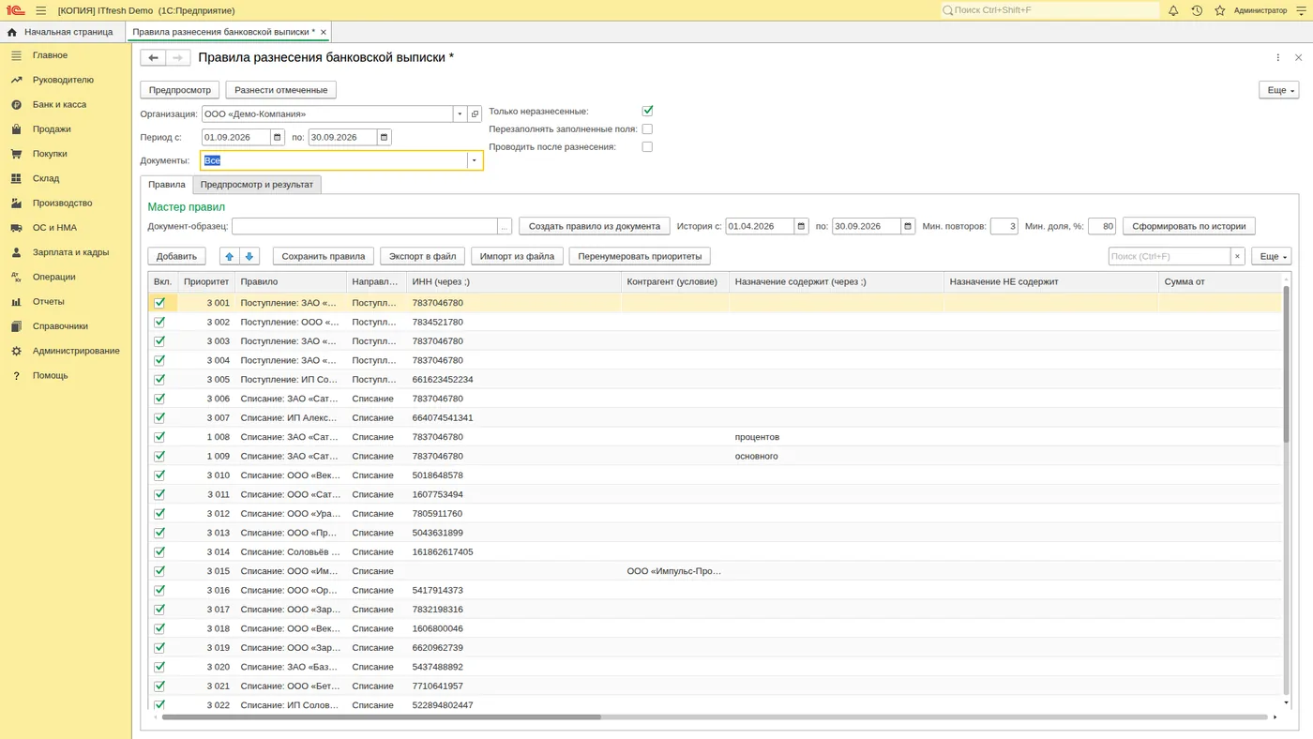This screenshot has height=739, width=1313.
Task: Open organization record with the open-form icon
Action: pyautogui.click(x=475, y=114)
